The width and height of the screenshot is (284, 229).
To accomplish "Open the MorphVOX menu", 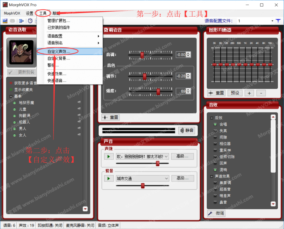I will (x=12, y=13).
